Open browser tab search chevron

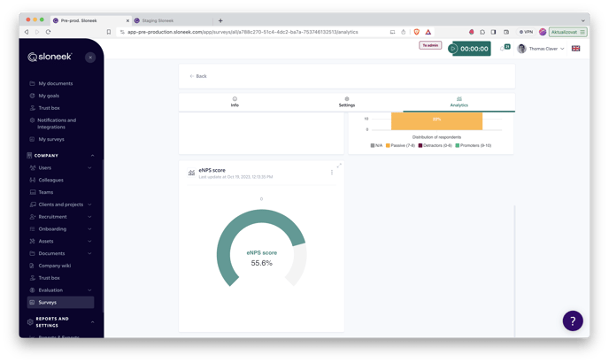click(x=582, y=20)
